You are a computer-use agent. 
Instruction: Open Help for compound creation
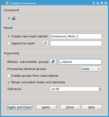click(x=92, y=107)
